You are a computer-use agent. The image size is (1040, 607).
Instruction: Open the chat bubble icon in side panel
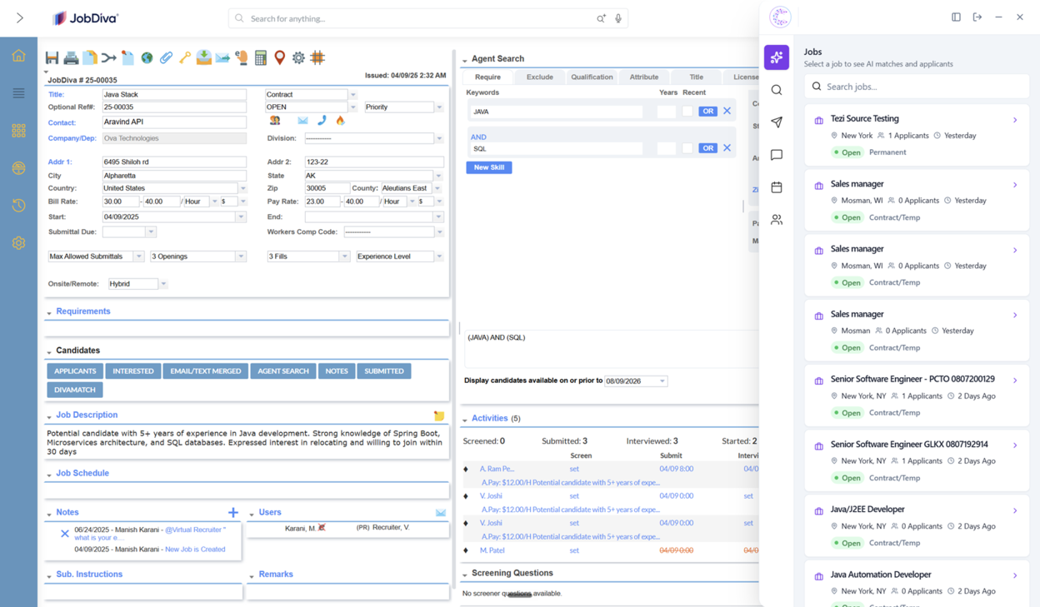click(x=777, y=155)
